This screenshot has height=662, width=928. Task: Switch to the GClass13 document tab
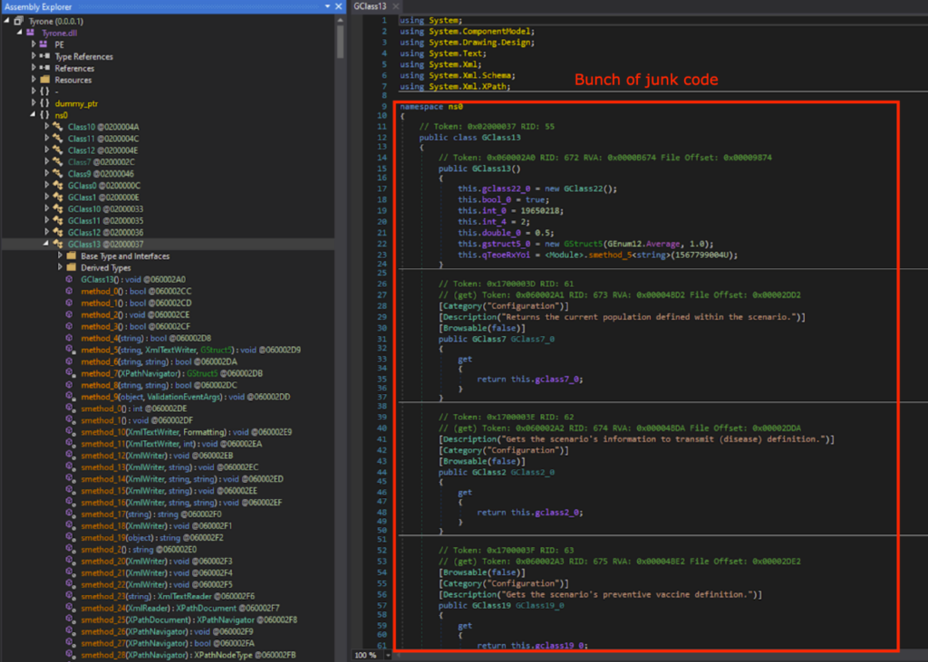click(370, 5)
